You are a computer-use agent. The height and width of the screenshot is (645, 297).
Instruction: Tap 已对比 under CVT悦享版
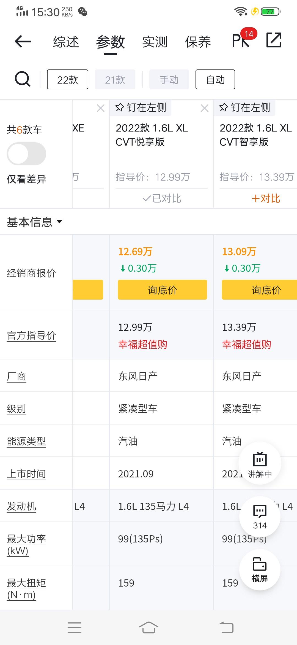162,198
